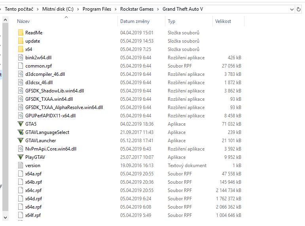Click the 2 144 734 kB size cell
305x226 pixels.
tap(229, 190)
